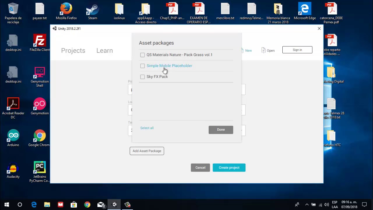Viewport: 373px width, 210px height.
Task: Show hidden system tray icons
Action: 307,204
